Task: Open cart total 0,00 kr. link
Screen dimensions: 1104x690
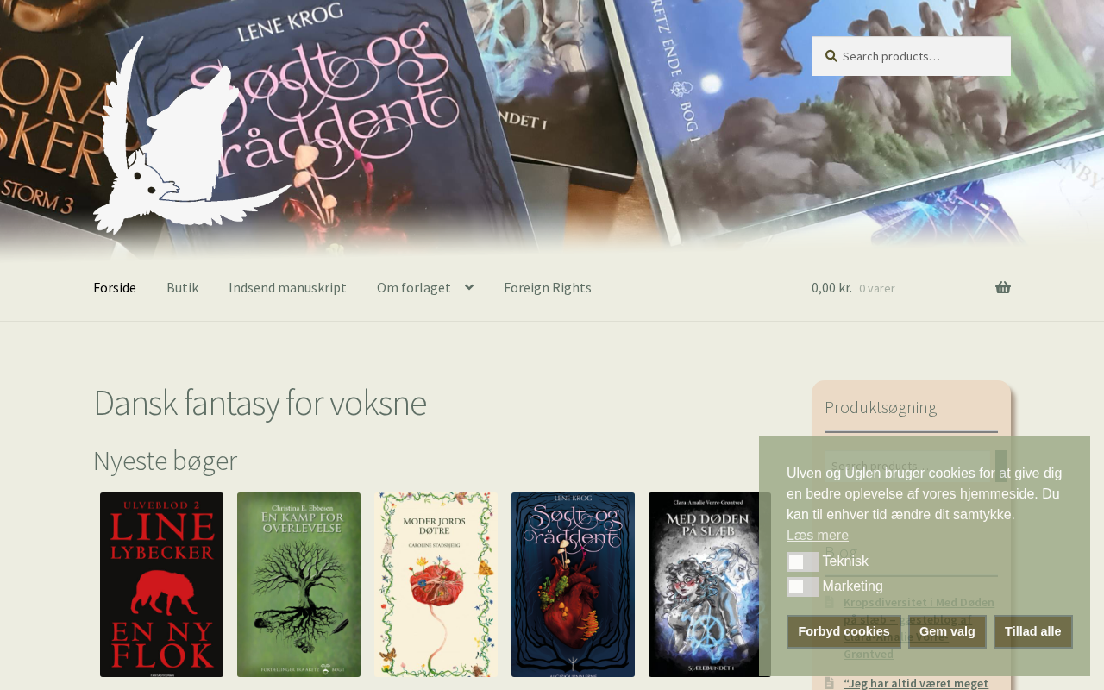Action: [x=831, y=288]
